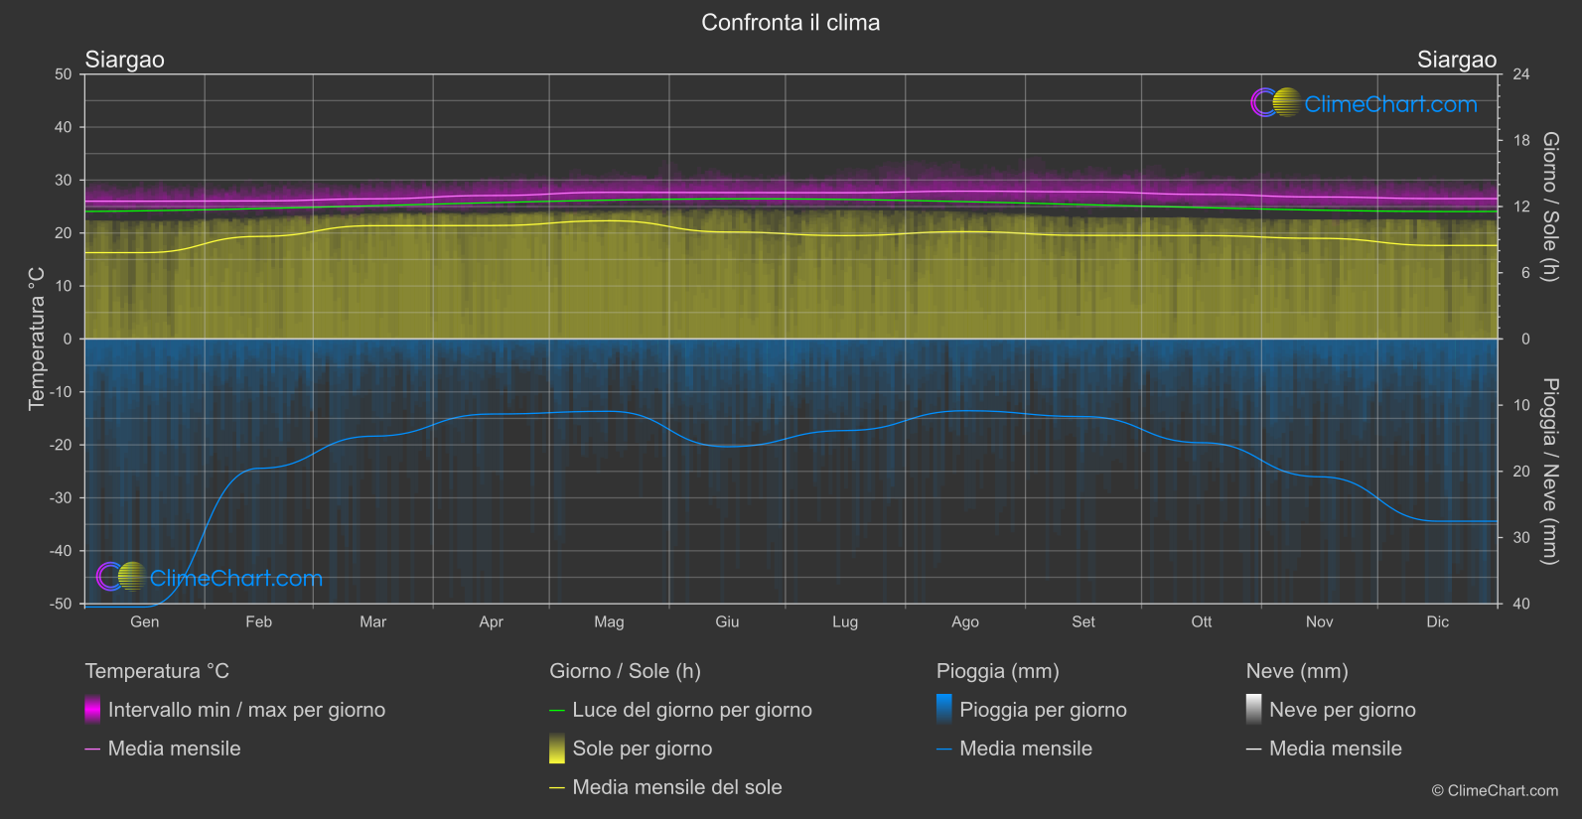This screenshot has width=1582, height=819.
Task: Toggle the blue 'Media mensile' rain legend
Action: 1014,749
